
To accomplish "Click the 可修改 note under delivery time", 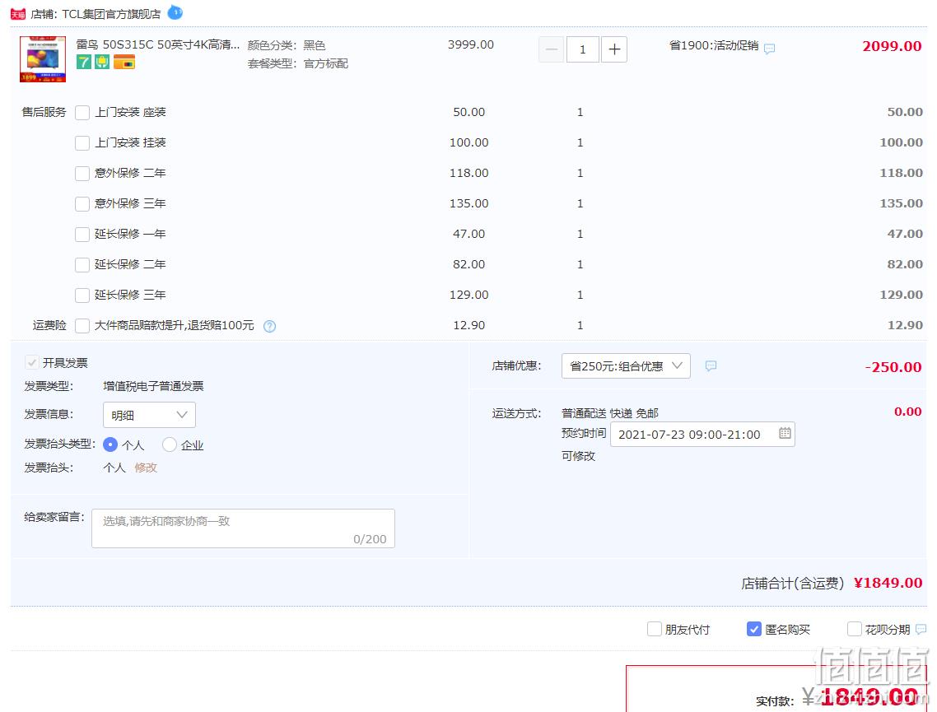I will (579, 456).
